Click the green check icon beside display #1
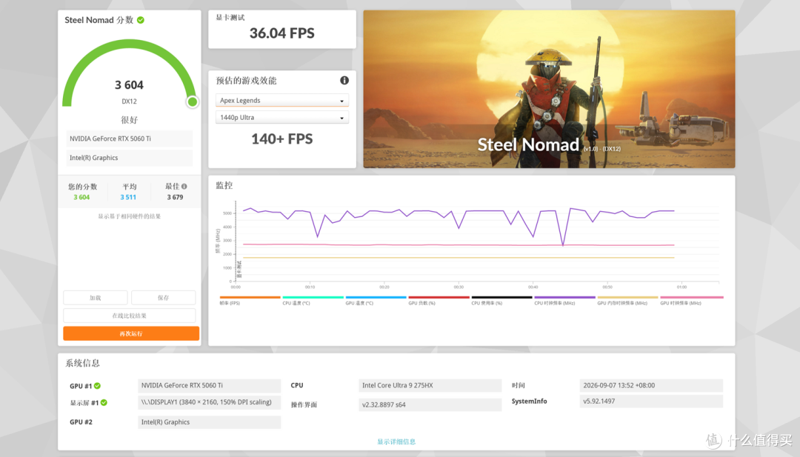The image size is (800, 457). (x=104, y=402)
